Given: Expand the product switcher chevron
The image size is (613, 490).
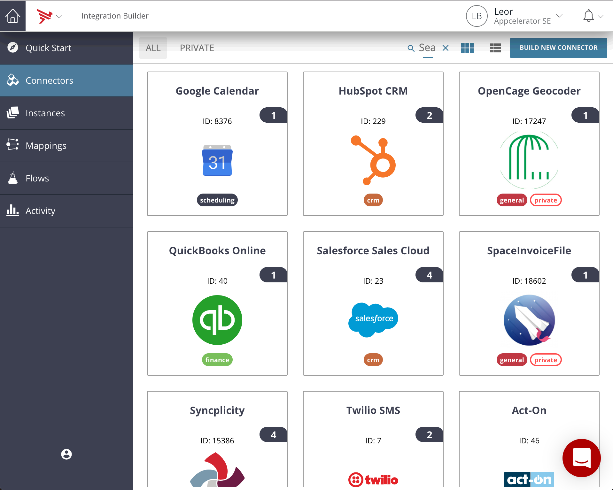Looking at the screenshot, I should 59,16.
